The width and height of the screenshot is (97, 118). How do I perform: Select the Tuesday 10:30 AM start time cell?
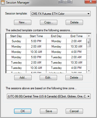coord(36,68)
